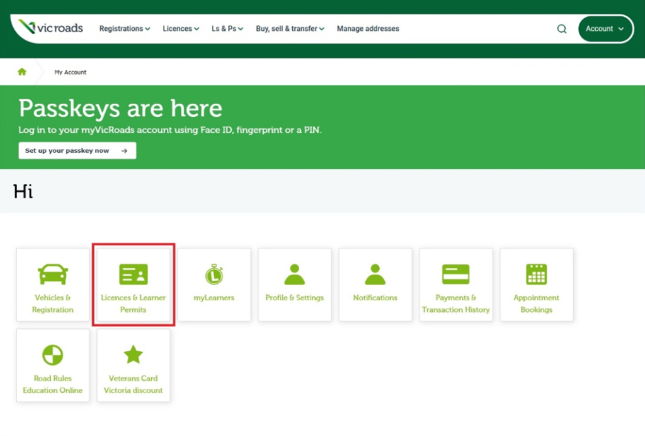Click the stopwatch icon for myLearners
The width and height of the screenshot is (645, 436).
click(x=214, y=273)
